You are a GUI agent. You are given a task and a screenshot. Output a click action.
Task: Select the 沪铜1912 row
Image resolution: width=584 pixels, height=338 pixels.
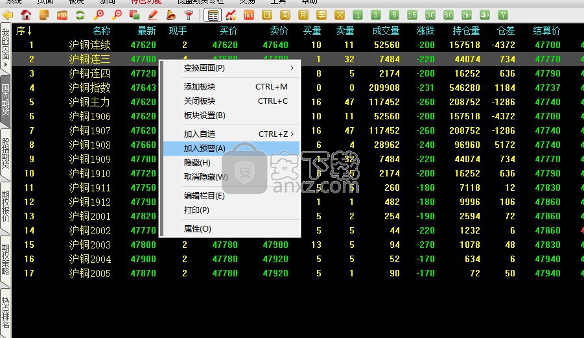point(298,202)
